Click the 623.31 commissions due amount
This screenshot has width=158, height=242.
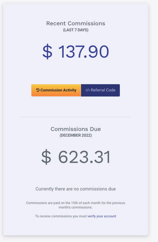[x=84, y=157]
